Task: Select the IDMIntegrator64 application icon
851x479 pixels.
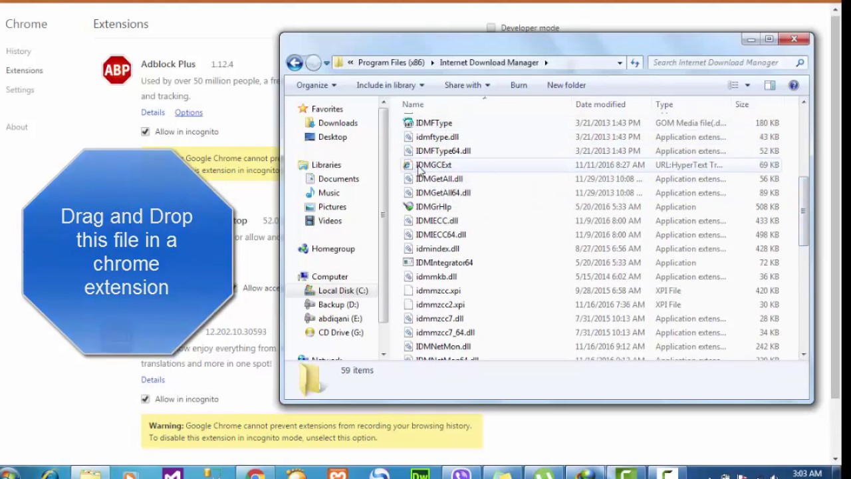Action: click(x=408, y=263)
